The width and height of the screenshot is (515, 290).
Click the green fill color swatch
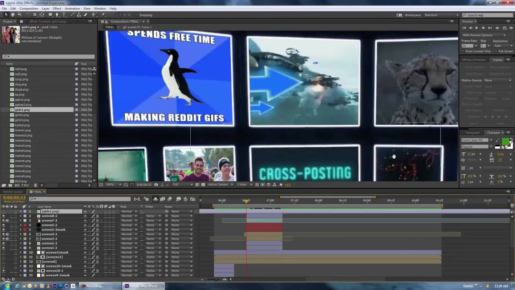[506, 141]
